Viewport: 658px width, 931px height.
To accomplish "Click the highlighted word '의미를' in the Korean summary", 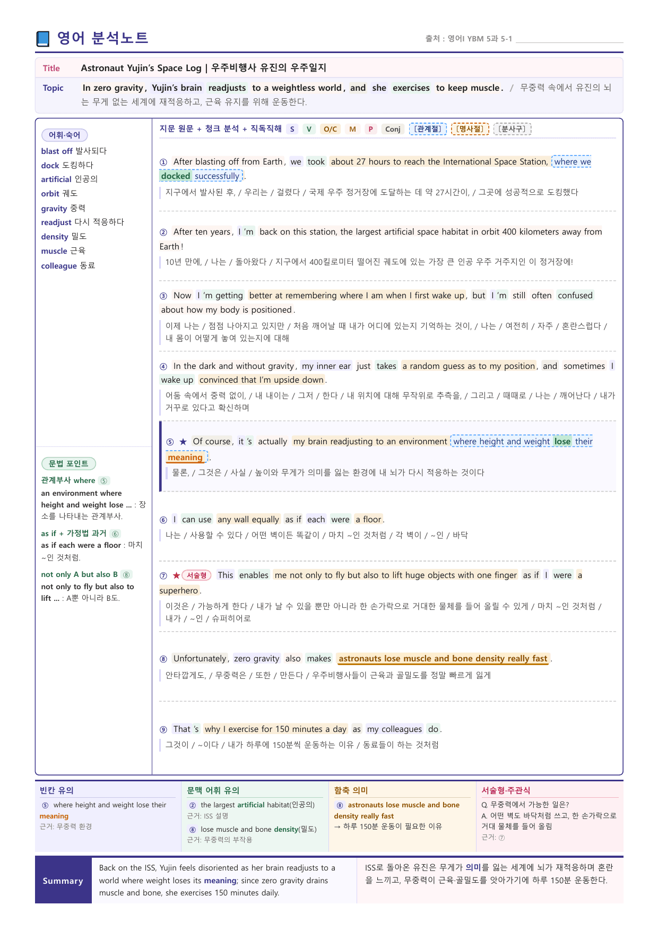I will (x=477, y=868).
